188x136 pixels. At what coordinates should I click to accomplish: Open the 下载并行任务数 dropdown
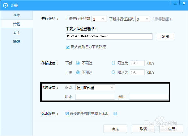[x=143, y=19]
